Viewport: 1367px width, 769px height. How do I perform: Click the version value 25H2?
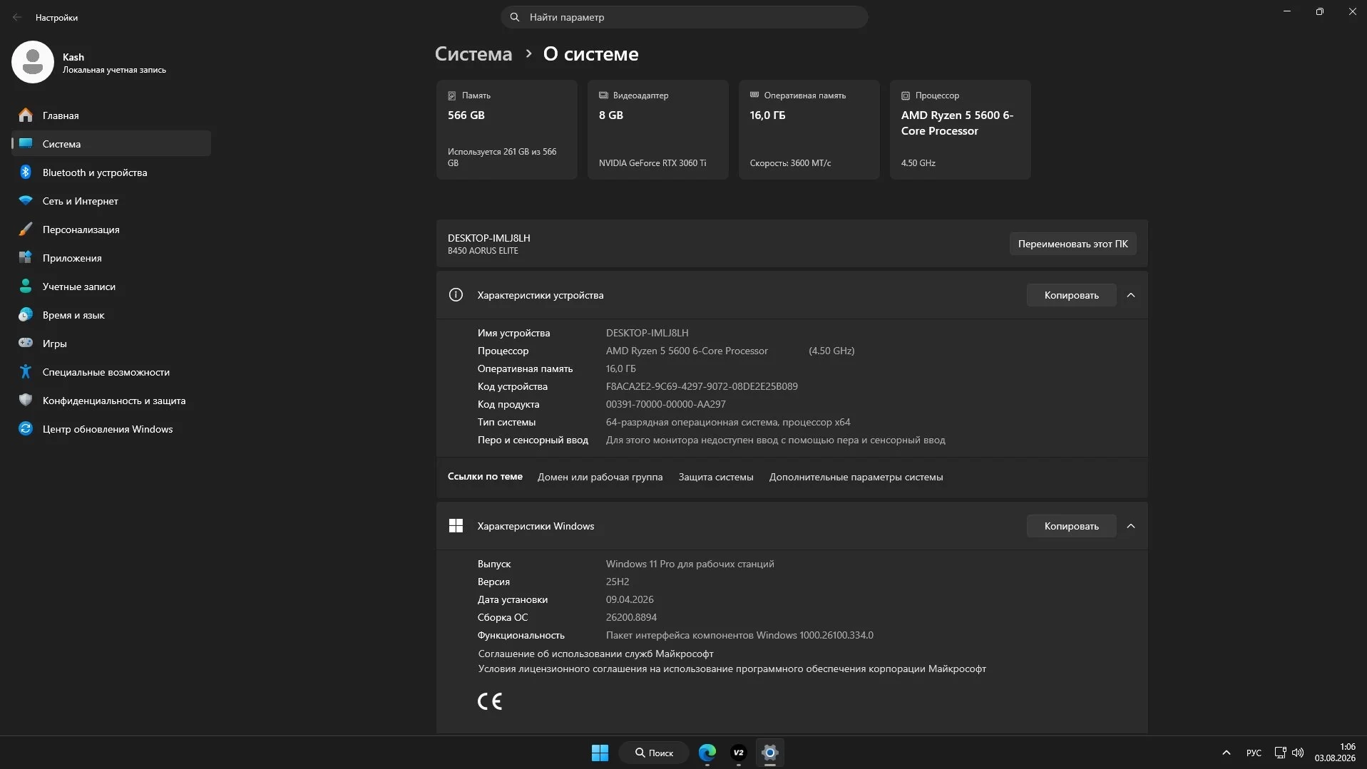(618, 582)
